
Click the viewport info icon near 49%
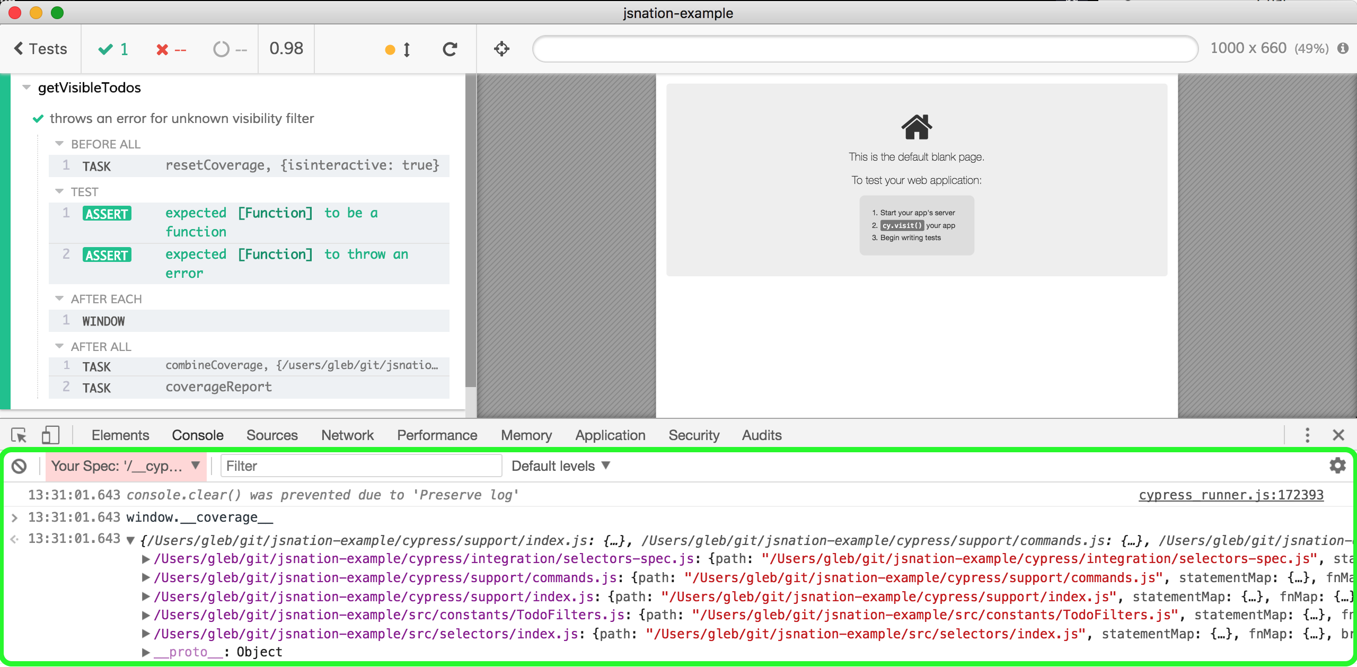pyautogui.click(x=1343, y=48)
